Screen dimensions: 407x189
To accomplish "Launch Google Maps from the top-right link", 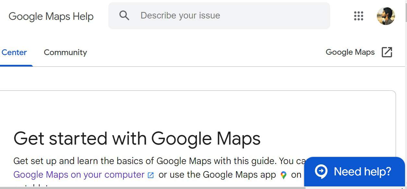I will 350,52.
